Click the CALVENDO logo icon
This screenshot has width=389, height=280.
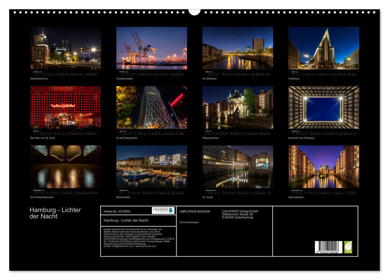point(162,210)
